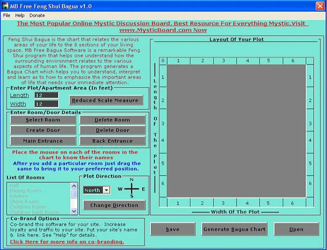Open the Help menu
327x250 pixels.
pos(20,15)
